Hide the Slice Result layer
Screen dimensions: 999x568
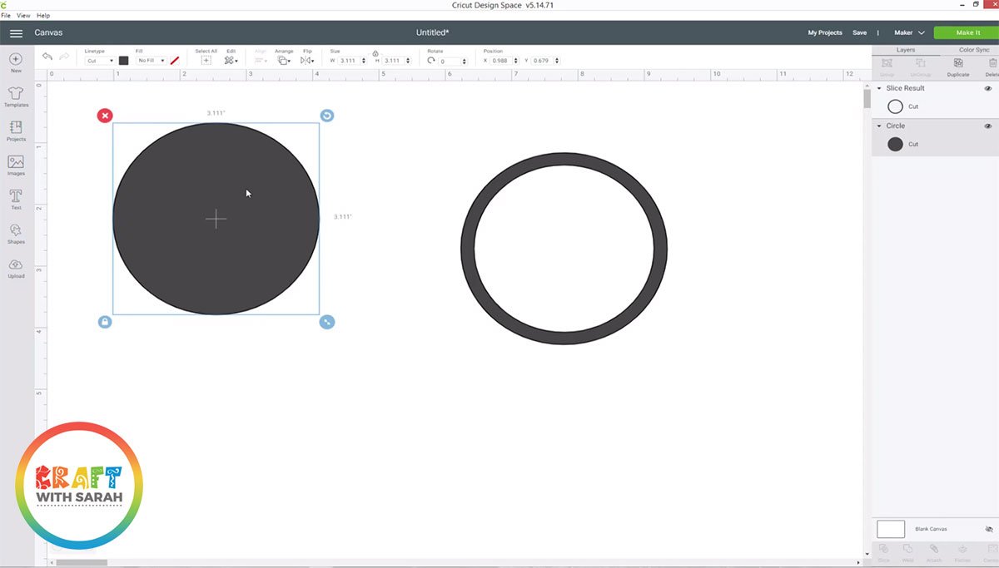(x=988, y=88)
